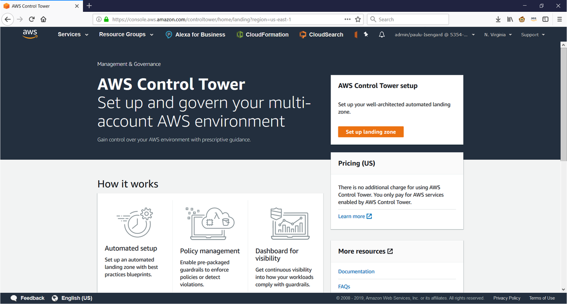This screenshot has width=567, height=304.
Task: Click the page vertical scrollbar thumb
Action: [564, 104]
